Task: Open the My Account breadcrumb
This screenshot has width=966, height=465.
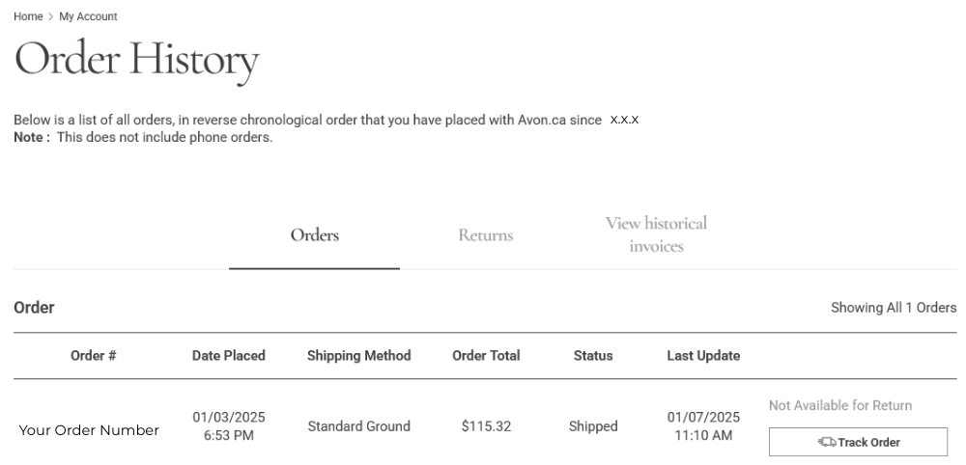Action: 88,17
